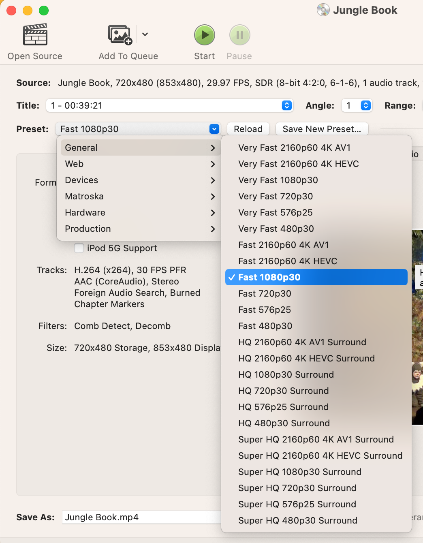Click the "Comb Detect, Decomb" filters text
Screen dimensions: 423x543
point(122,326)
